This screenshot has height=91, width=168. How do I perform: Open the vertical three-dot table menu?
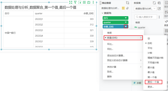tap(93, 2)
